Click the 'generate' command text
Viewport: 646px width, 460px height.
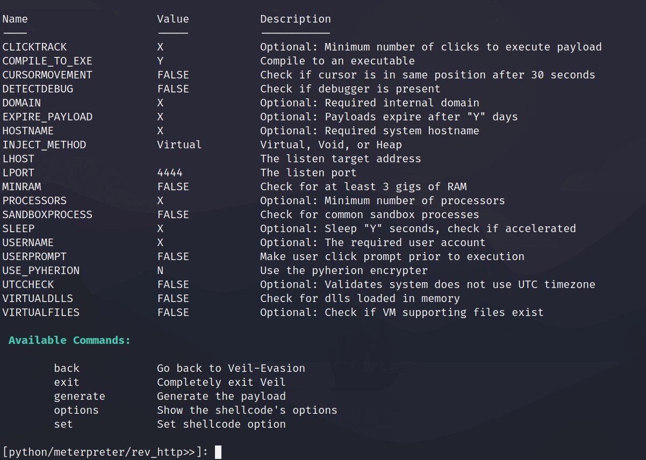tap(80, 396)
